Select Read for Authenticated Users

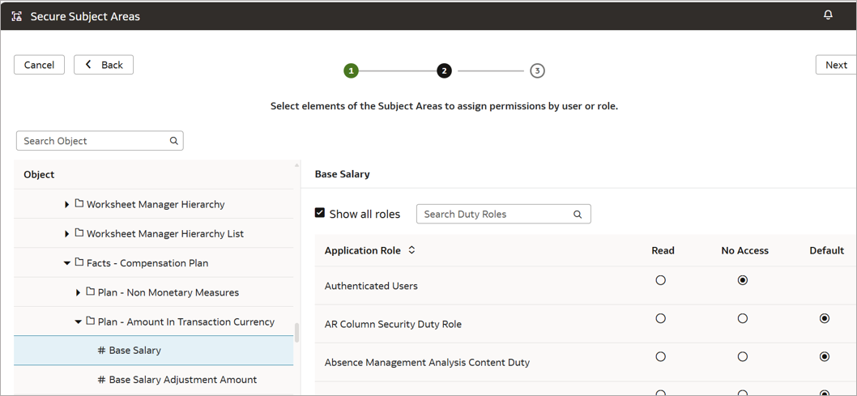click(x=661, y=280)
